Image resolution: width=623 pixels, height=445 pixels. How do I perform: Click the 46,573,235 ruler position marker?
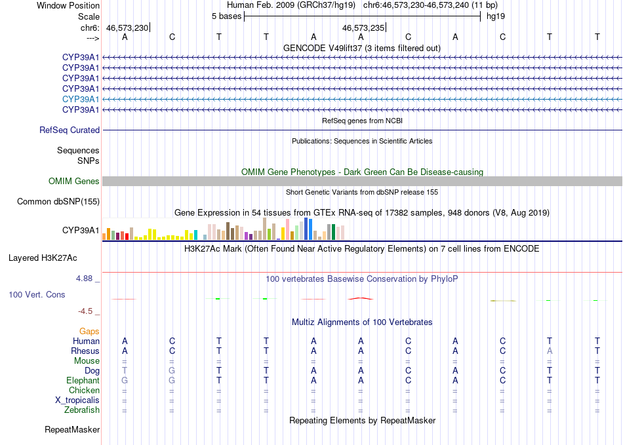pyautogui.click(x=363, y=28)
